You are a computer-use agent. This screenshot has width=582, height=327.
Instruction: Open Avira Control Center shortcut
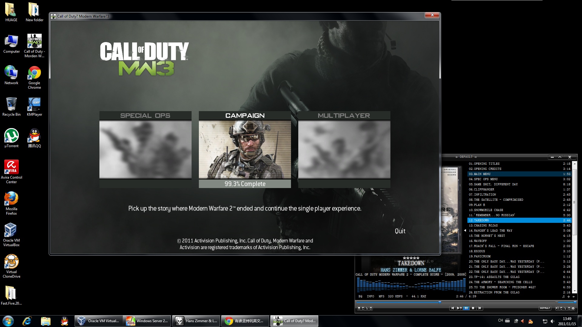point(11,171)
